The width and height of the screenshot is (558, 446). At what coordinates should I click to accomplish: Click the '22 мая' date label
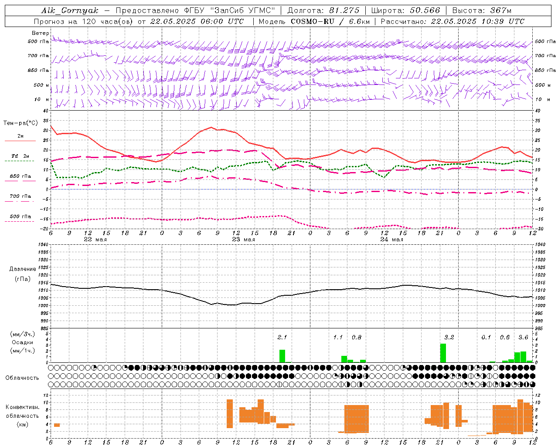pos(95,240)
